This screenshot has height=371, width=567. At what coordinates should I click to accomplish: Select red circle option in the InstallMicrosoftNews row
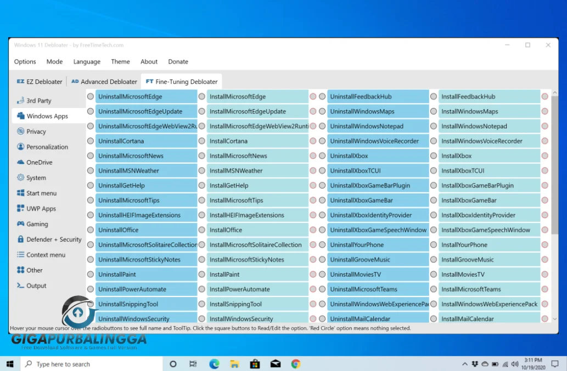[x=313, y=156]
